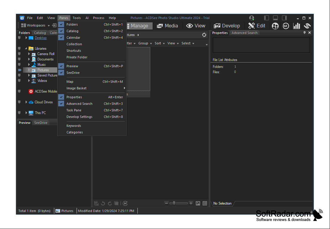Click the import icon beside Workspaces
Image resolution: width=330 pixels, height=229 pixels.
tap(54, 25)
